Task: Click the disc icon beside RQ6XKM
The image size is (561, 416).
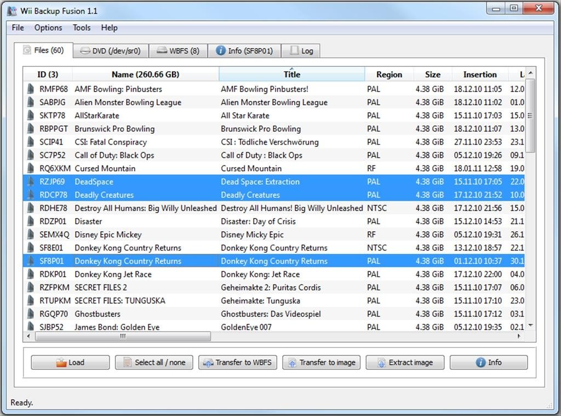Action: pos(31,168)
